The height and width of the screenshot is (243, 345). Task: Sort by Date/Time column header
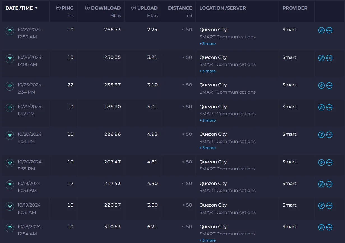tap(21, 8)
